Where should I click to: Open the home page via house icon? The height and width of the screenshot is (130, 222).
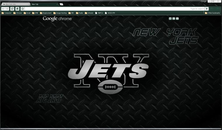pos(17,9)
